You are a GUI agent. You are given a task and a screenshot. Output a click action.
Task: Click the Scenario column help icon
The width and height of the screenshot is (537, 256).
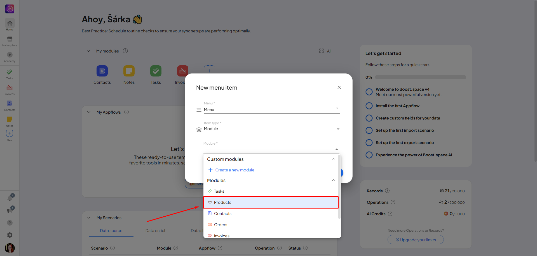tap(112, 248)
